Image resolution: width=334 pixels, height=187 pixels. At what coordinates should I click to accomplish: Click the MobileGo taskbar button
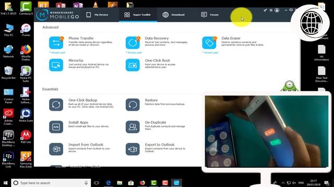tap(176, 183)
